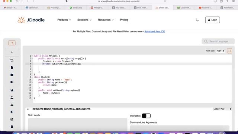The width and height of the screenshot is (238, 134).
Task: Go forward with Safari forward arrow
Action: click(33, 1)
